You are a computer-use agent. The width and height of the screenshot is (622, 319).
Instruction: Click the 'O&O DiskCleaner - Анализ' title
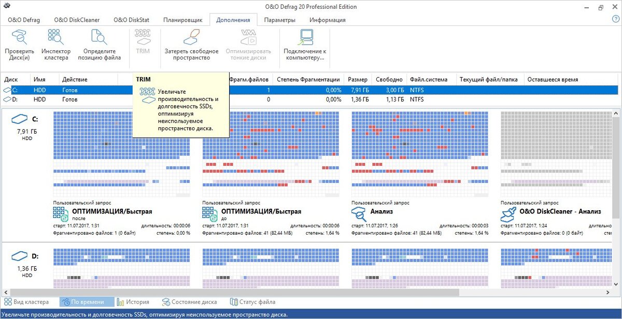coord(560,212)
